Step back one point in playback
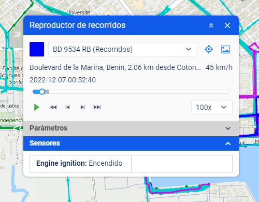The height and width of the screenshot is (202, 259). [67, 107]
